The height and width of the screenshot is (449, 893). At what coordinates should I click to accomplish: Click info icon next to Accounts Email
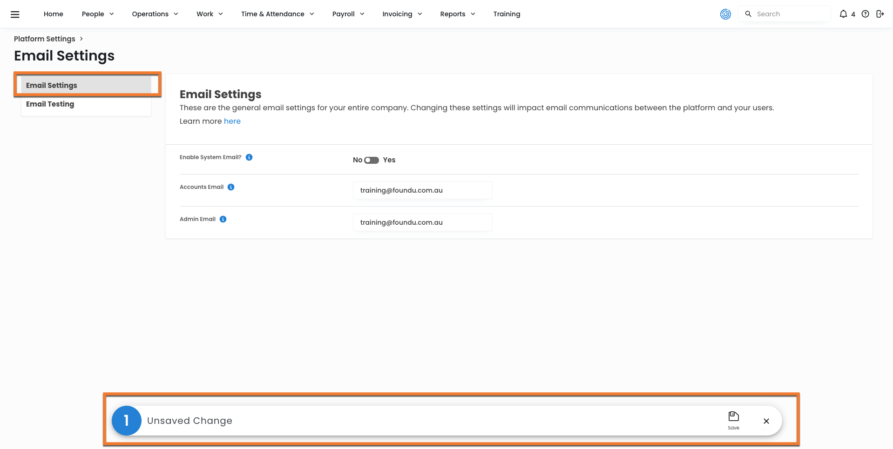(x=231, y=187)
